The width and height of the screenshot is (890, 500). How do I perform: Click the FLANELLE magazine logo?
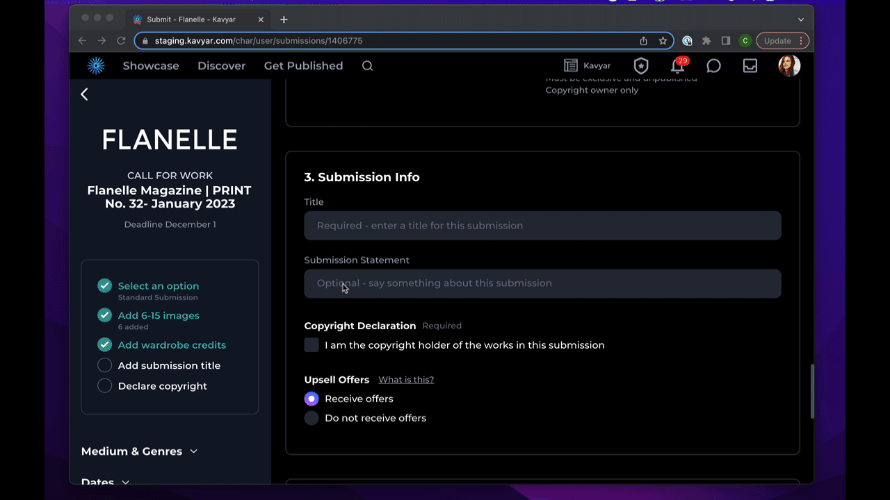point(170,140)
